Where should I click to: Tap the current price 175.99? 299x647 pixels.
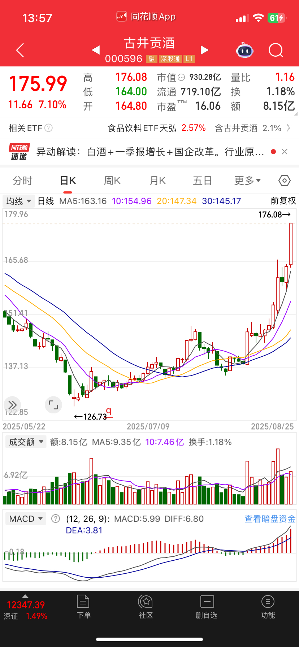[38, 84]
